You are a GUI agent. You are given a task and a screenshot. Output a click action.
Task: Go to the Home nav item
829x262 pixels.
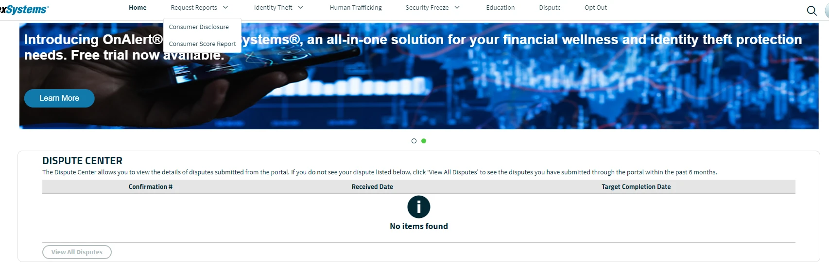[138, 8]
